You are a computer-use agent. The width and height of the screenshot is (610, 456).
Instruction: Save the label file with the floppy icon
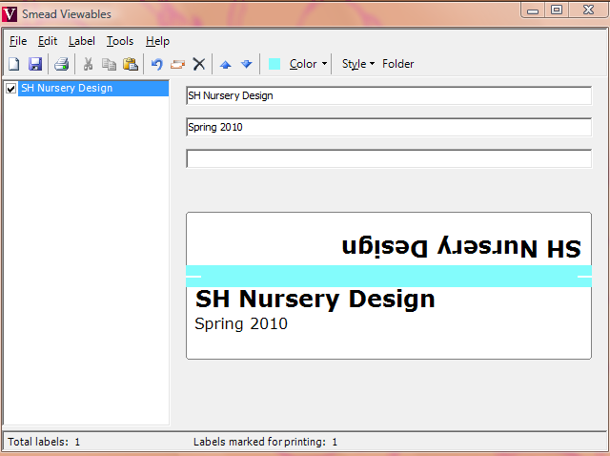(35, 64)
